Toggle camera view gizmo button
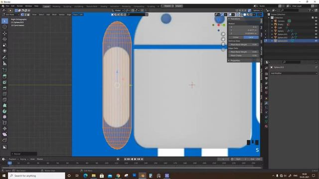This screenshot has height=179, width=319. (x=223, y=44)
